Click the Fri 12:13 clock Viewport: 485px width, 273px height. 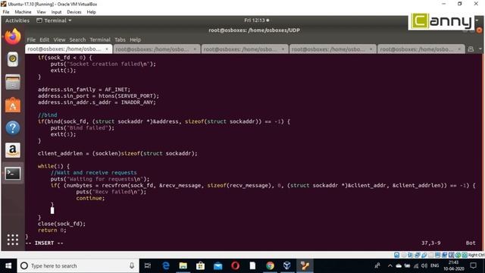click(256, 20)
